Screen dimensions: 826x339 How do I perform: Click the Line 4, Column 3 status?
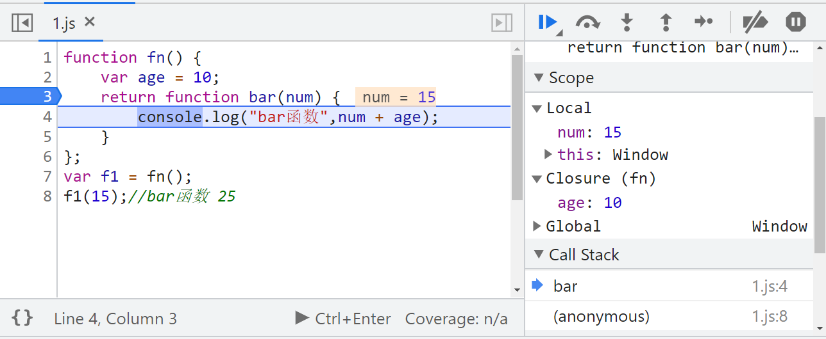(x=115, y=319)
